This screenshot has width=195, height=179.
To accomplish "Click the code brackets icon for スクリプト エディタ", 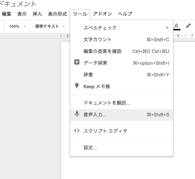I will tap(77, 131).
